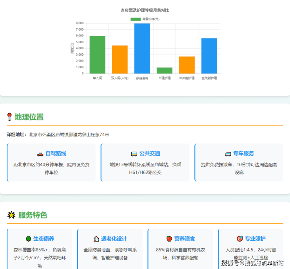This screenshot has width=290, height=269.
Task: Click the starburst icon beside 服务特色
Action: 11,215
